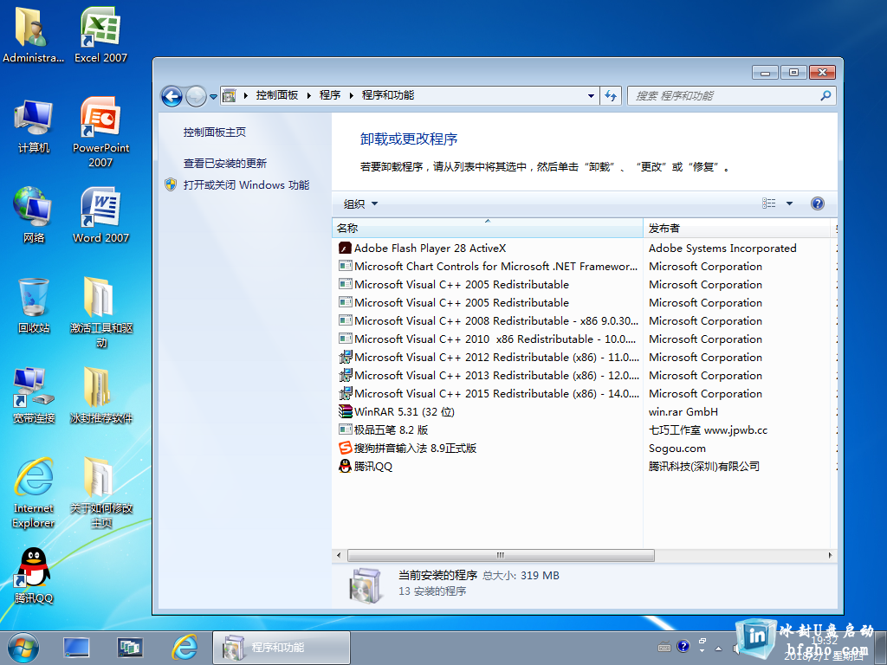Click the refresh button beside address bar
Image resolution: width=887 pixels, height=665 pixels.
[611, 95]
